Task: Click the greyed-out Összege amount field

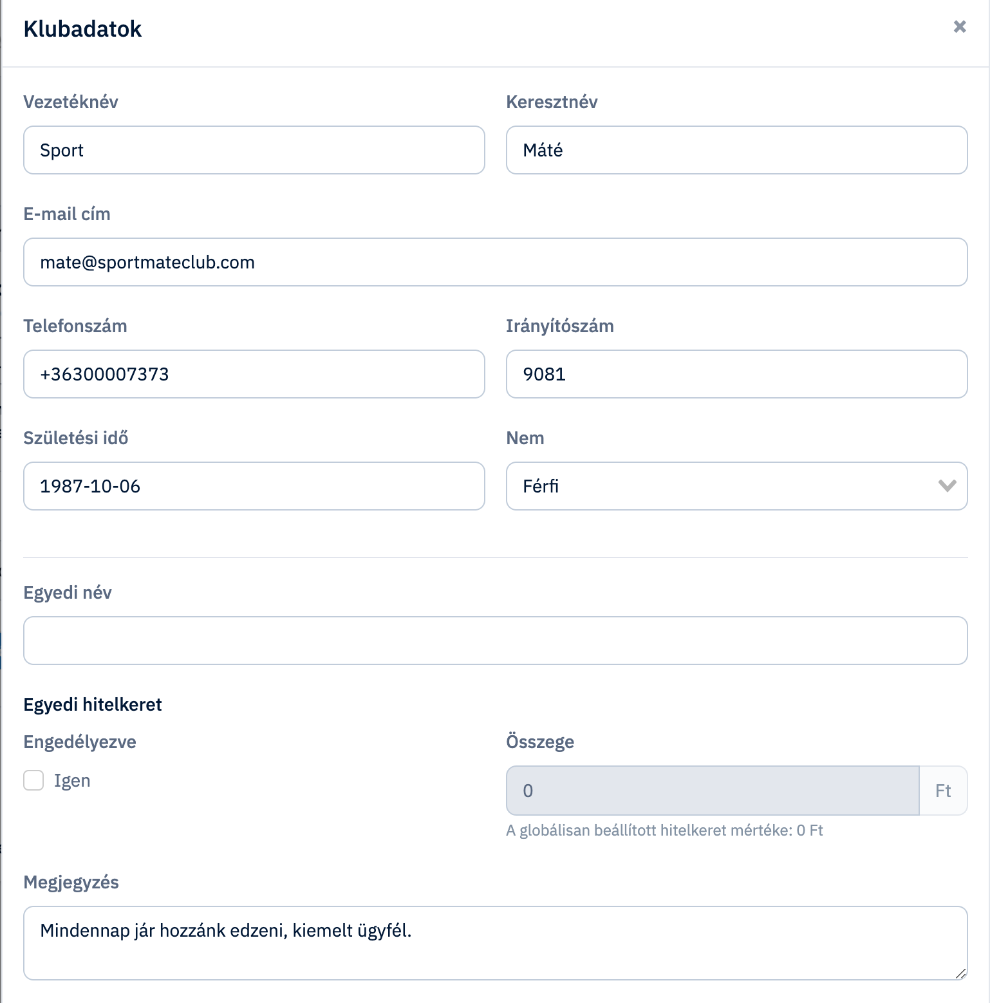Action: pyautogui.click(x=713, y=791)
